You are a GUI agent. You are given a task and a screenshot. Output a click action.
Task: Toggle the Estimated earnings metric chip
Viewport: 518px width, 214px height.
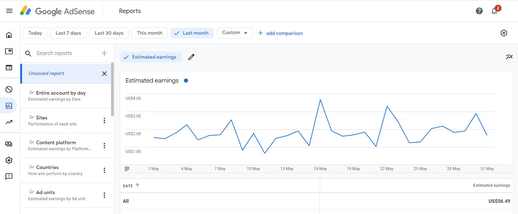click(151, 57)
